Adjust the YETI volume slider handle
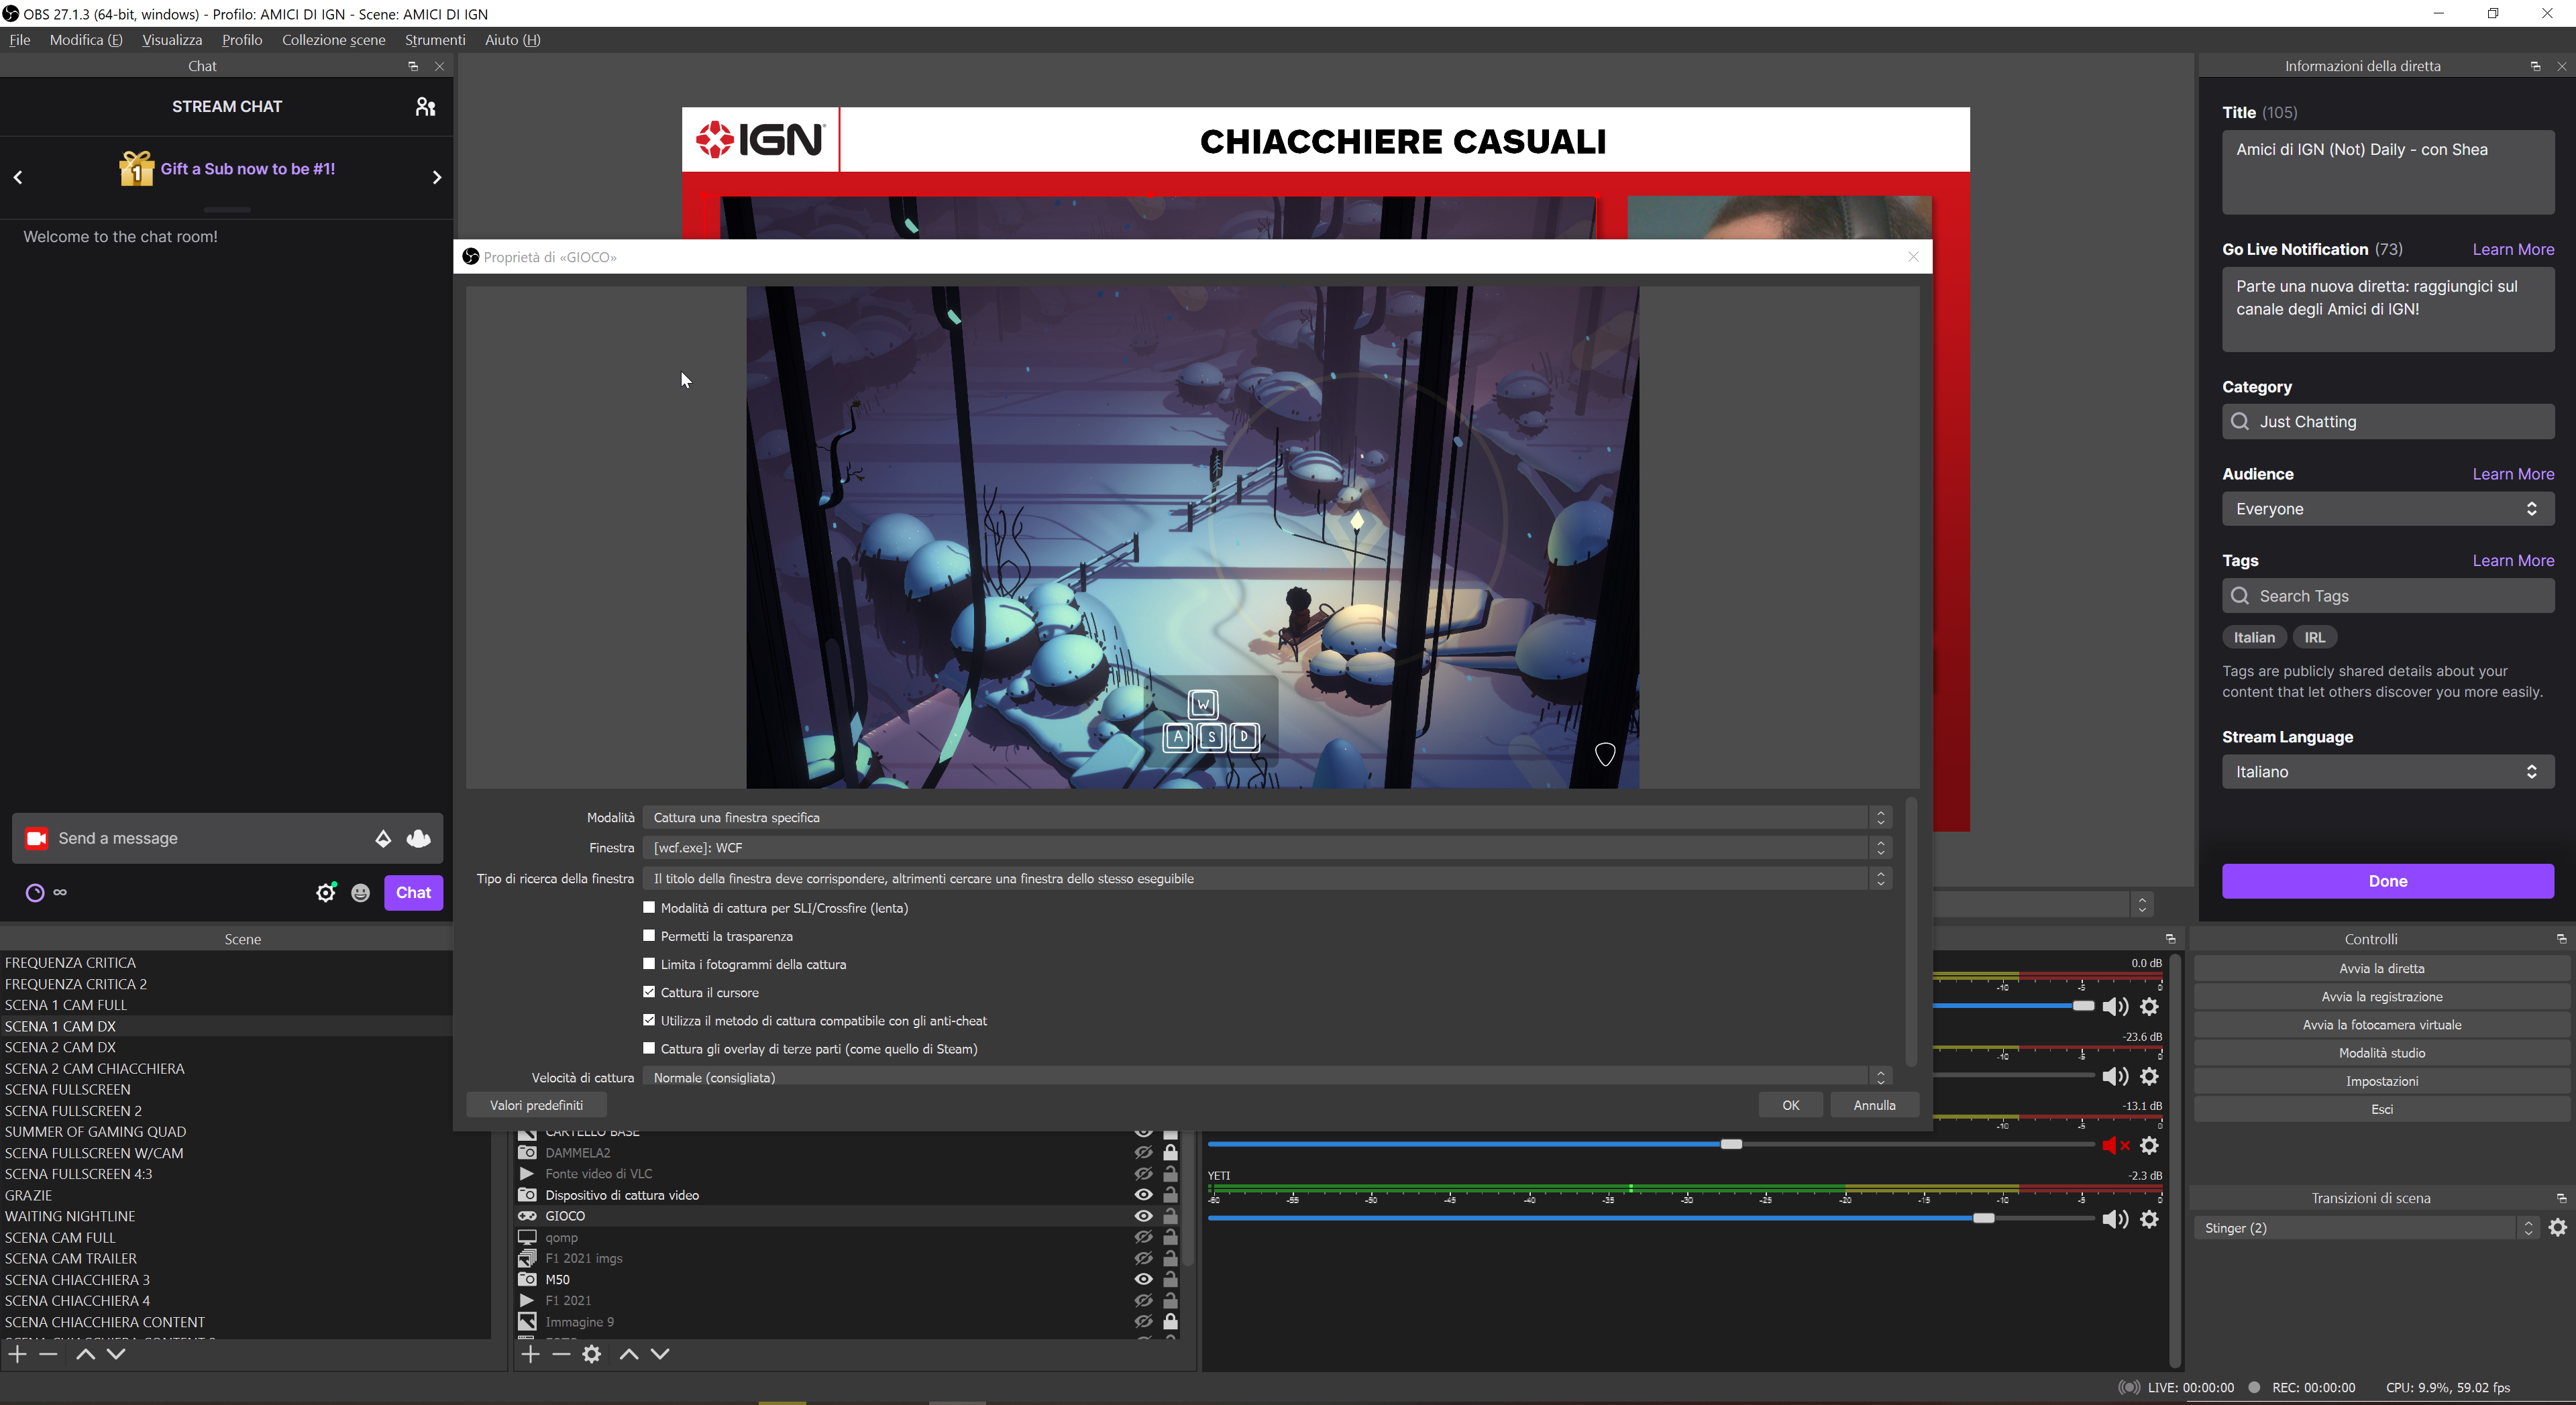Viewport: 2576px width, 1405px height. tap(1983, 1218)
